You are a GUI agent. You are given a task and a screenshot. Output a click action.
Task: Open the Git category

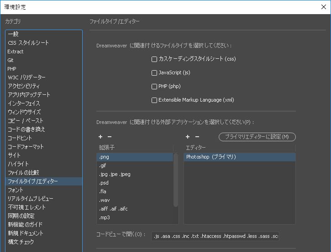coord(44,60)
